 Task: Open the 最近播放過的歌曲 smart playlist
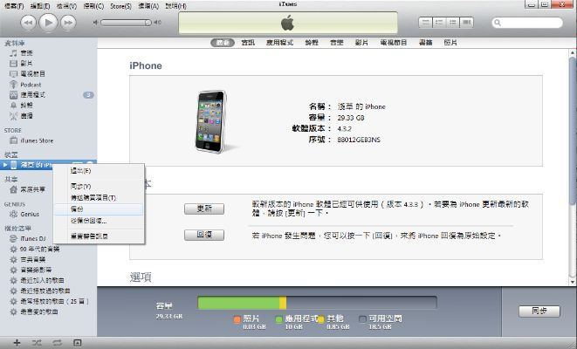point(45,291)
